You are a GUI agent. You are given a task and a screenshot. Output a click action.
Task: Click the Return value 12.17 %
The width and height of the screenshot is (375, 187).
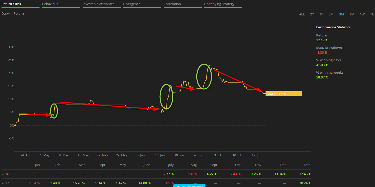[322, 40]
